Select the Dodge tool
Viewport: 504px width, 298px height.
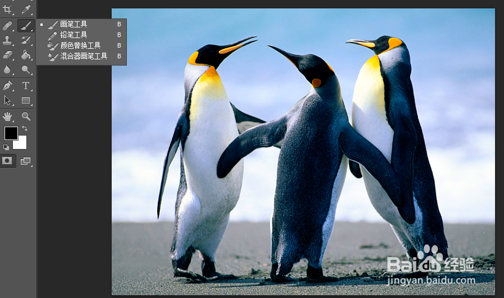(x=26, y=69)
